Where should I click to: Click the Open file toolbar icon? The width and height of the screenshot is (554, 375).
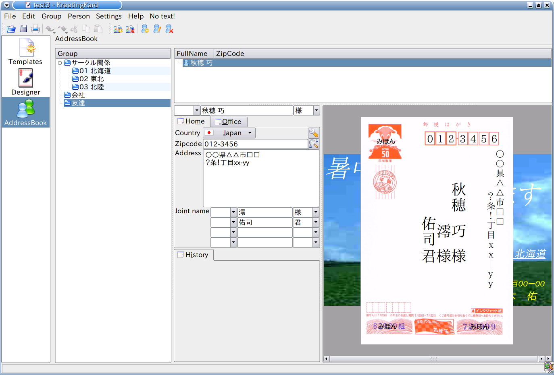tap(11, 29)
